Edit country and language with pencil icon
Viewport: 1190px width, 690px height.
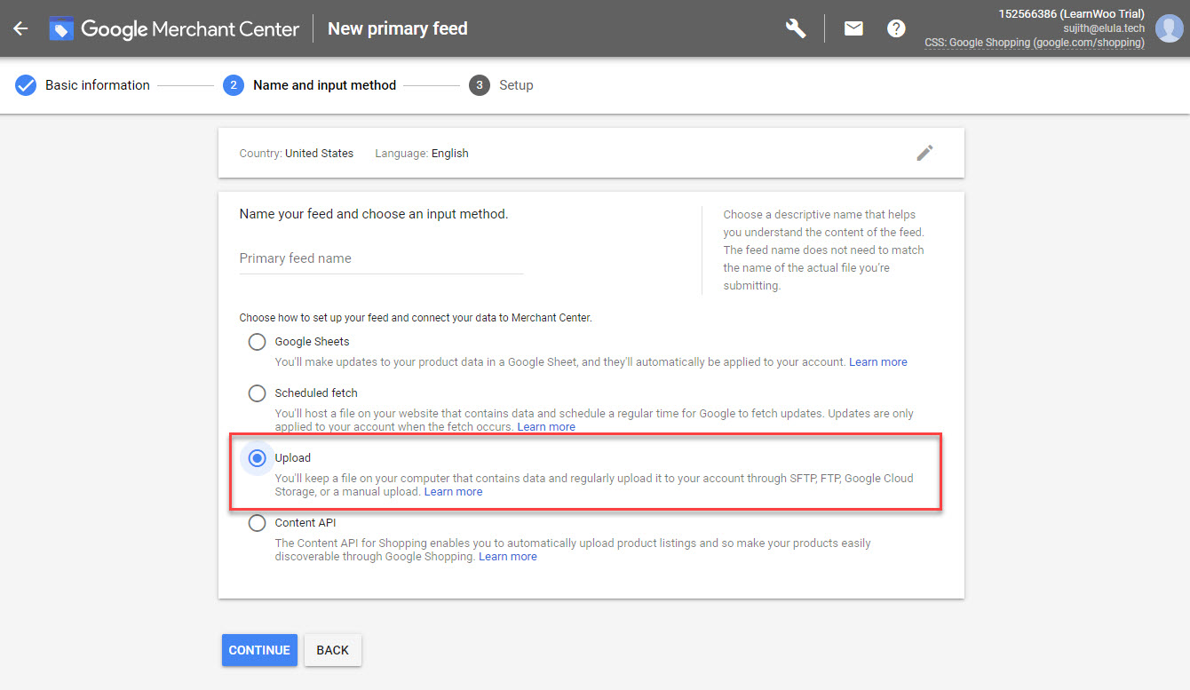(924, 153)
